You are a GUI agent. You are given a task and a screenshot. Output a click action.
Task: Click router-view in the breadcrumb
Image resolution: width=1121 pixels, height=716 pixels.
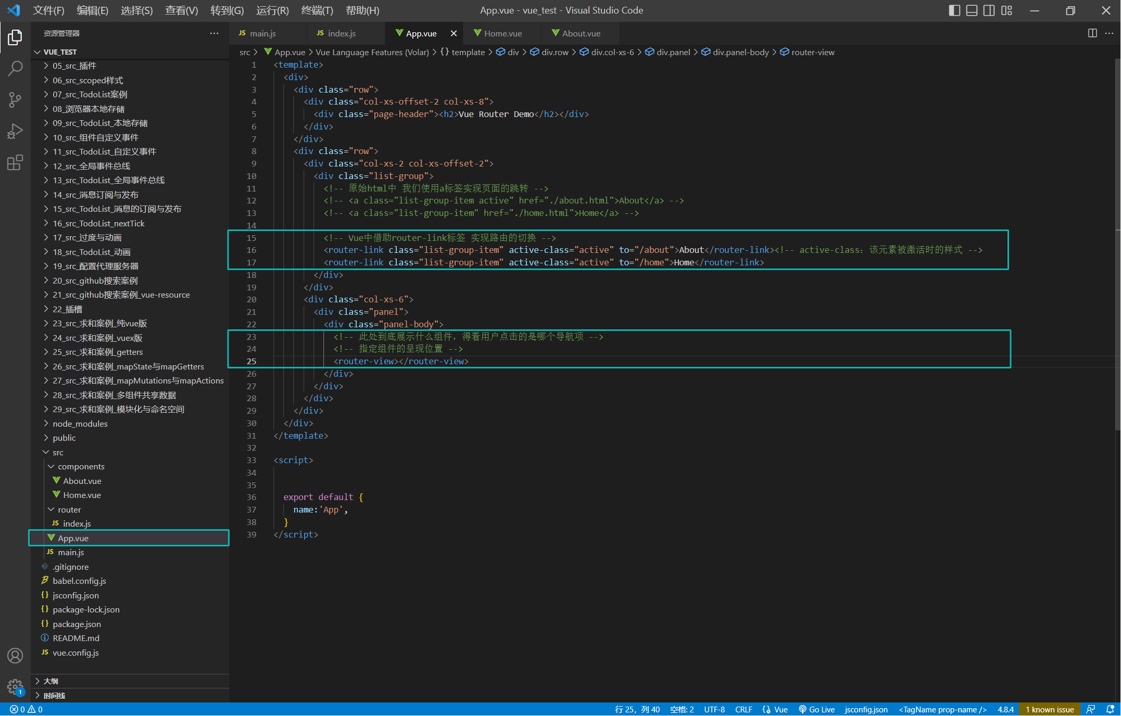(807, 52)
